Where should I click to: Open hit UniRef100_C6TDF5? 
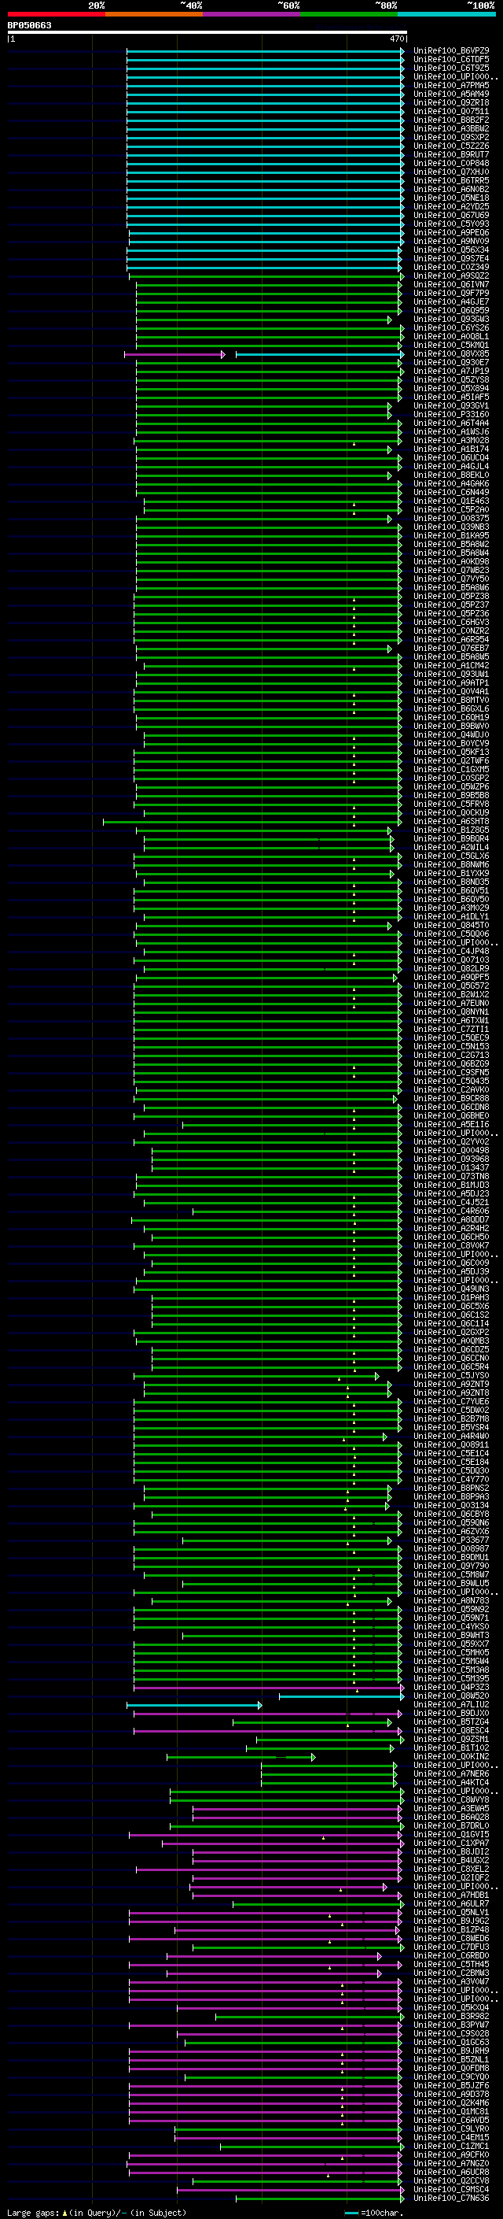coord(450,60)
